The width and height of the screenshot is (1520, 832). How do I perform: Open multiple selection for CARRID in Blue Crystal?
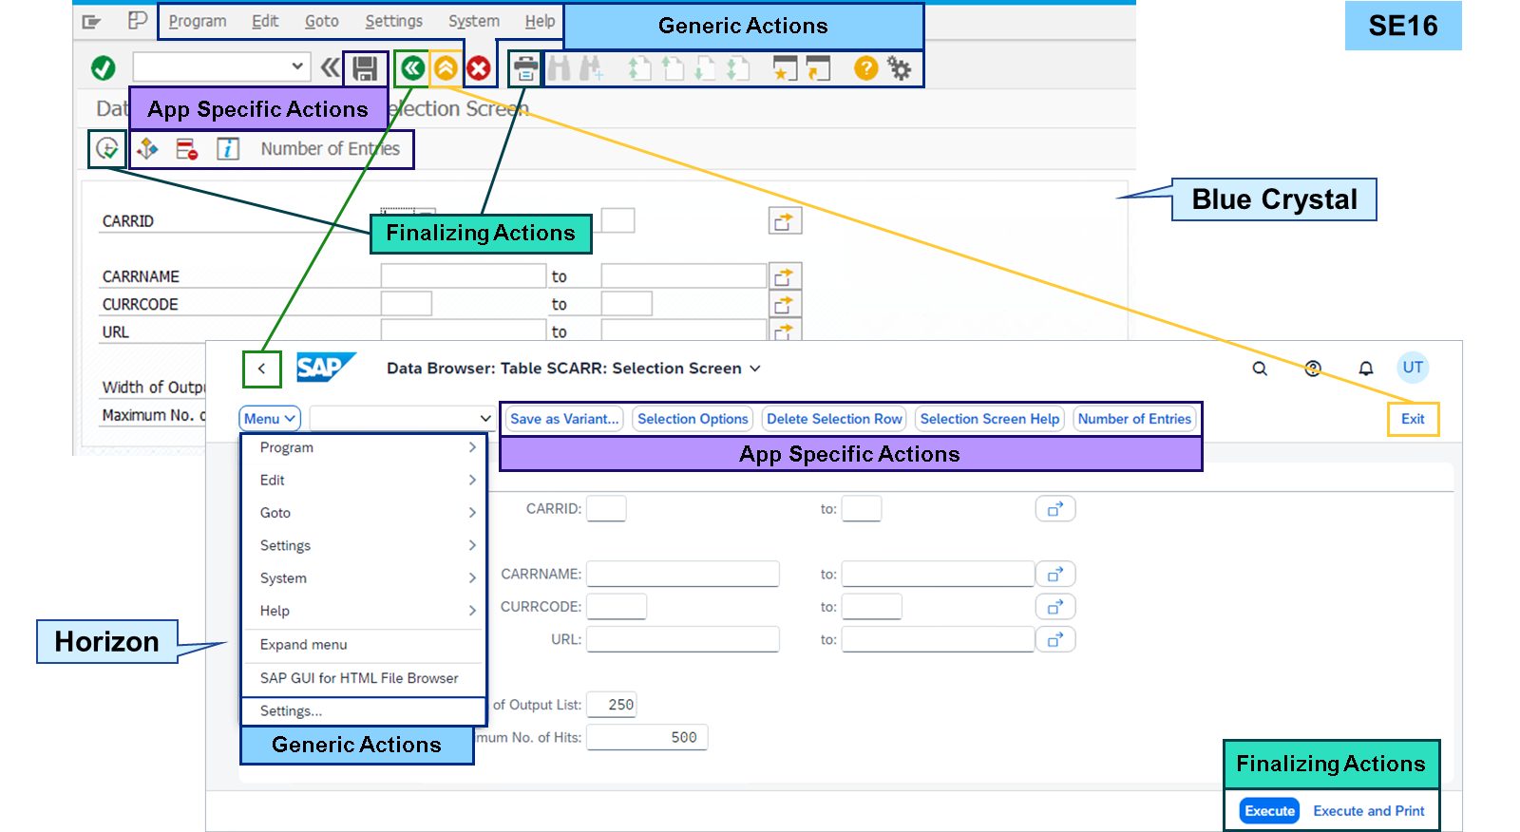pos(785,221)
